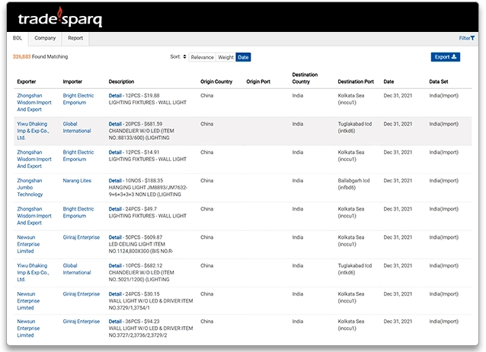The width and height of the screenshot is (486, 352).
Task: Sort results by Relevance
Action: (202, 57)
